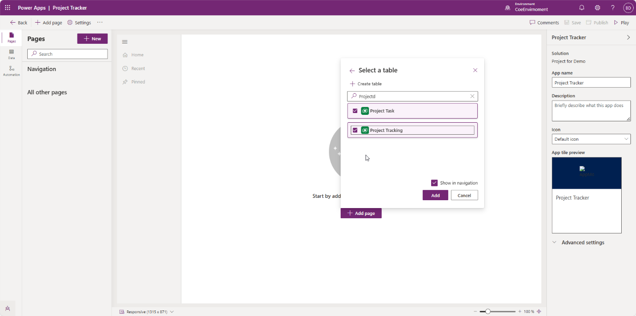Click the fit-to-screen icon
The image size is (636, 316).
(x=539, y=312)
